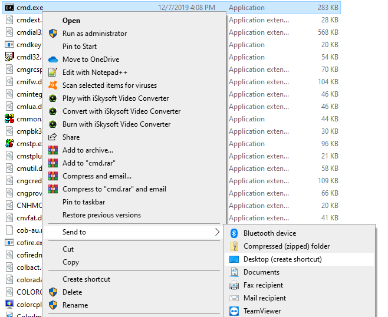Click the cmstp.exe file icon

(9, 144)
